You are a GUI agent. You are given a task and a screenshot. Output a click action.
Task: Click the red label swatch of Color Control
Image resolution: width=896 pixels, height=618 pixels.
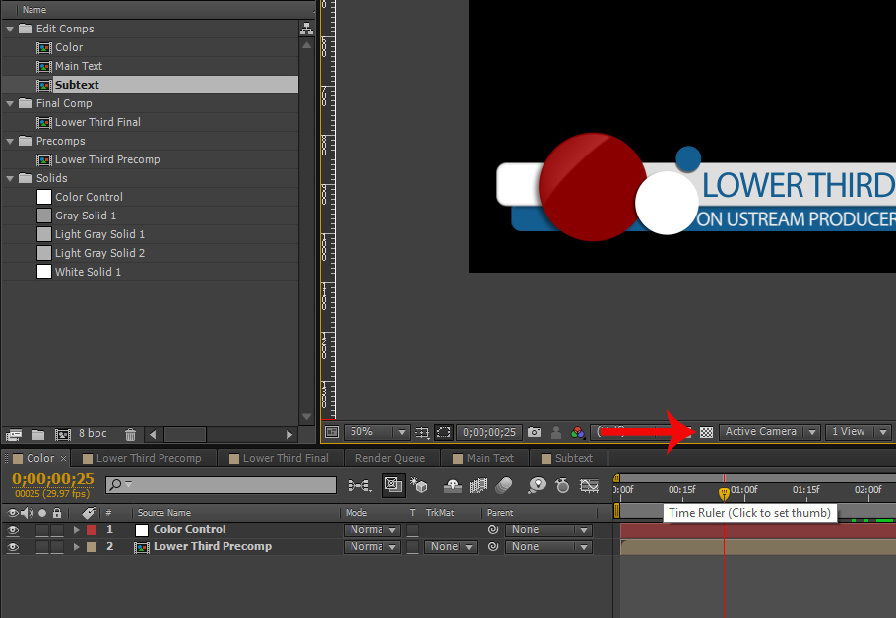click(92, 530)
